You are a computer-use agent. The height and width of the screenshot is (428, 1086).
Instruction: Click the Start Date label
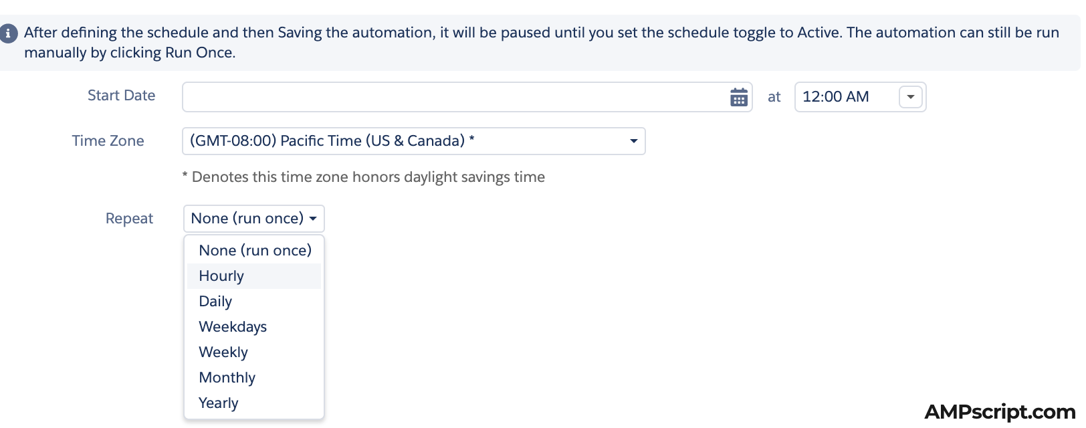121,96
